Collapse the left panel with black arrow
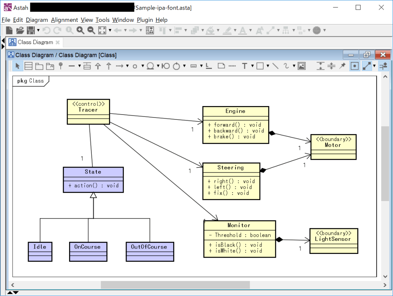Screen dimensions: 393x296 (x=3, y=41)
